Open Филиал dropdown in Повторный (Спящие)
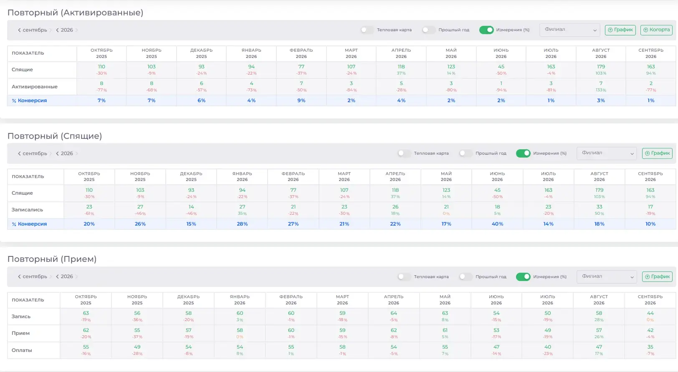 [607, 153]
